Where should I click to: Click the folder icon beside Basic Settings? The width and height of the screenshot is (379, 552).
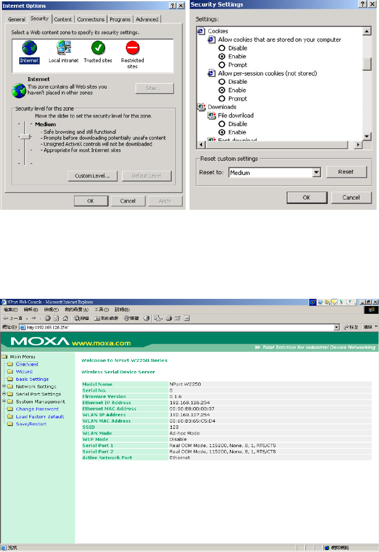10,379
